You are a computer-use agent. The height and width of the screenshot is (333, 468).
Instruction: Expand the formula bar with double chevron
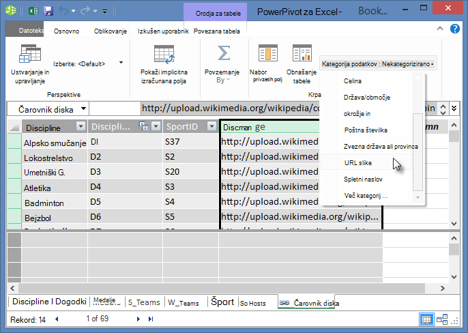(x=454, y=108)
